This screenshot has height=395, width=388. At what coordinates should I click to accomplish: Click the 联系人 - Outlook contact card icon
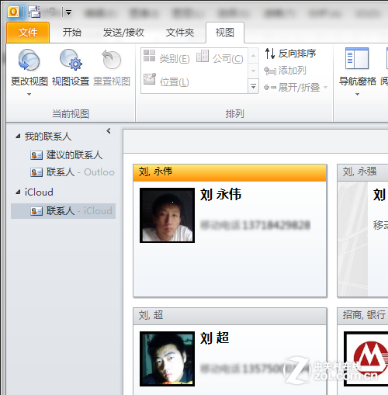tap(36, 172)
